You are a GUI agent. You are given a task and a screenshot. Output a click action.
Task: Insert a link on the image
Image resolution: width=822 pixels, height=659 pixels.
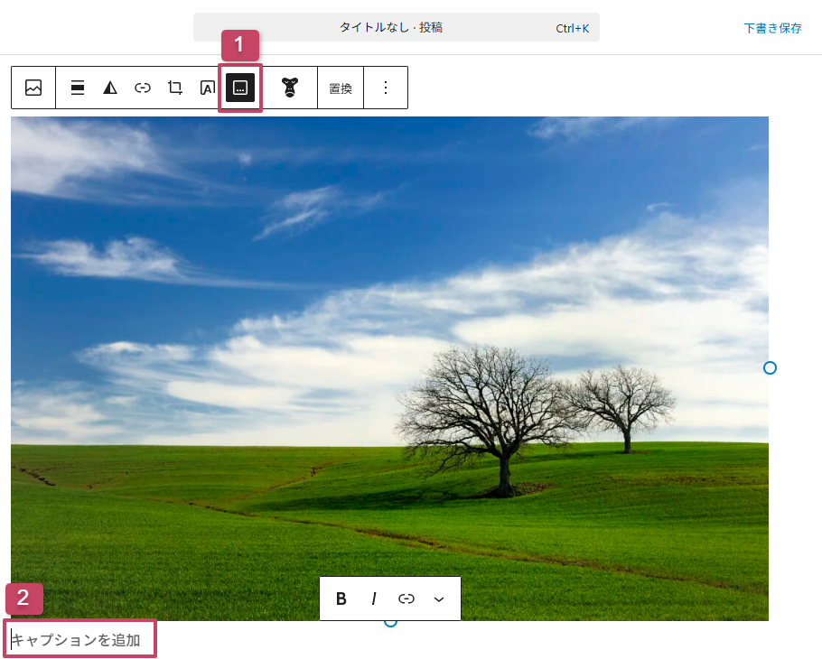(x=143, y=88)
